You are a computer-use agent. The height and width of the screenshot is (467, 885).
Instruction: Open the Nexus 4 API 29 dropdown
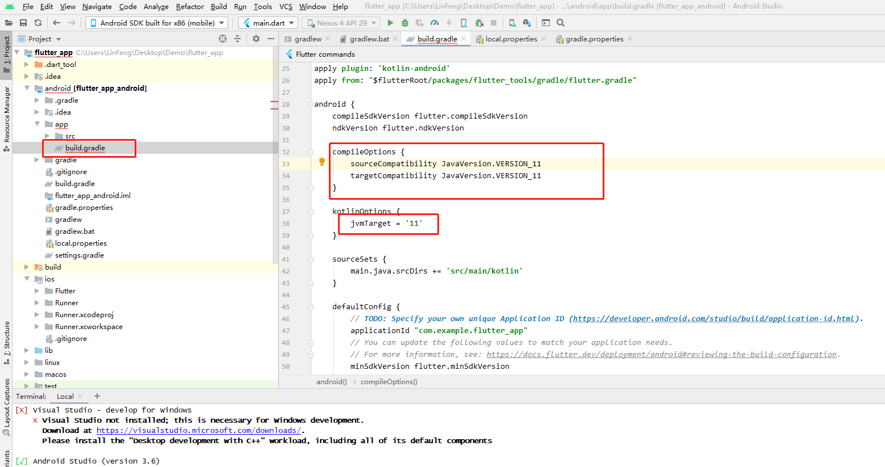click(341, 23)
